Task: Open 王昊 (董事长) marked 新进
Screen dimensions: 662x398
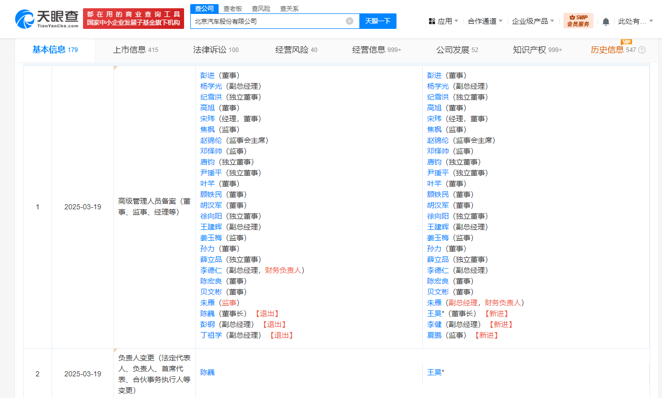Action: [x=435, y=313]
